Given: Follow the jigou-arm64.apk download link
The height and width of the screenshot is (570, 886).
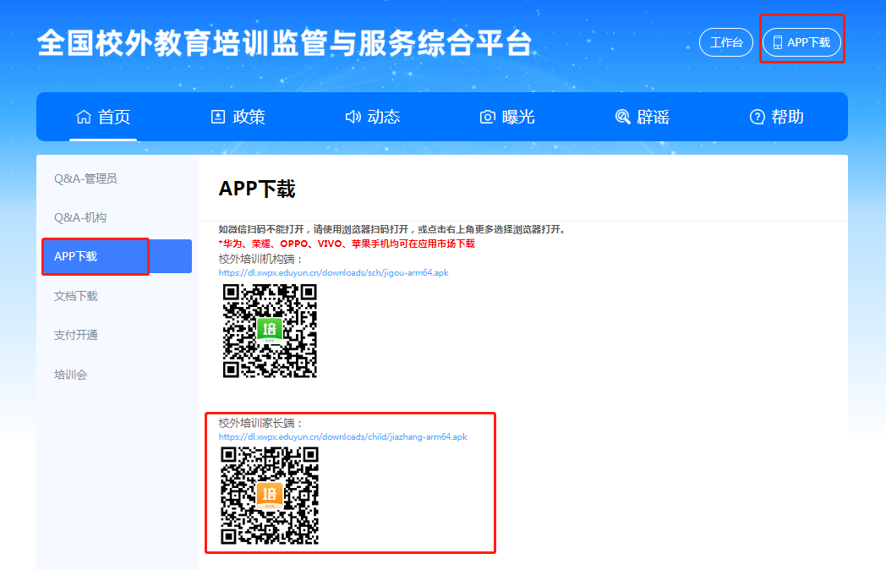Looking at the screenshot, I should 333,272.
